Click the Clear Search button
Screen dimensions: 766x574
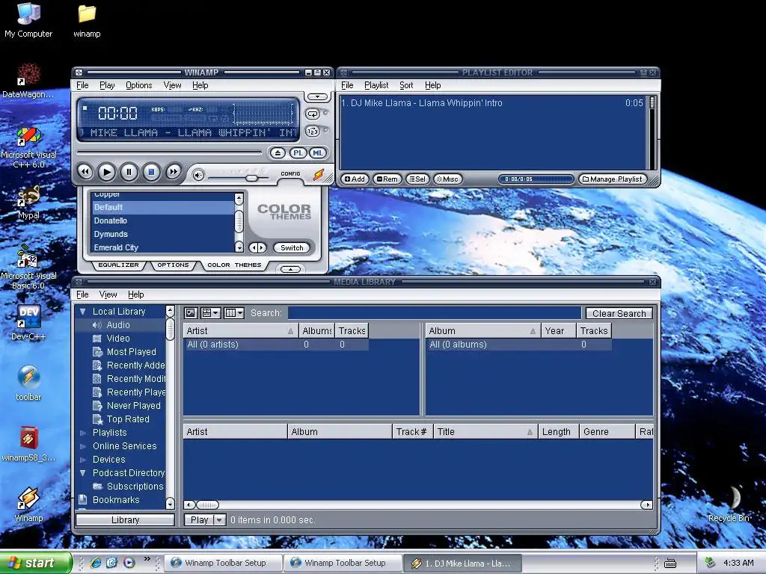pos(619,313)
